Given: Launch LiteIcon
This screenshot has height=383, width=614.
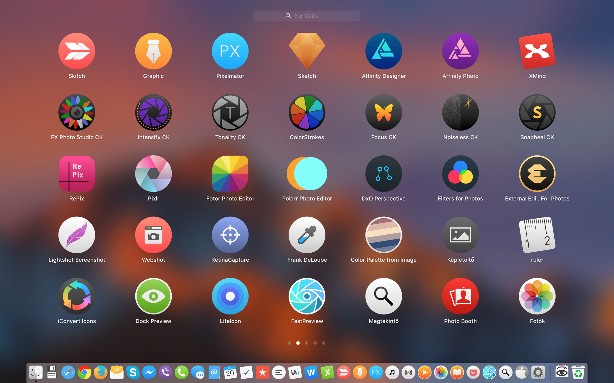Looking at the screenshot, I should point(230,296).
